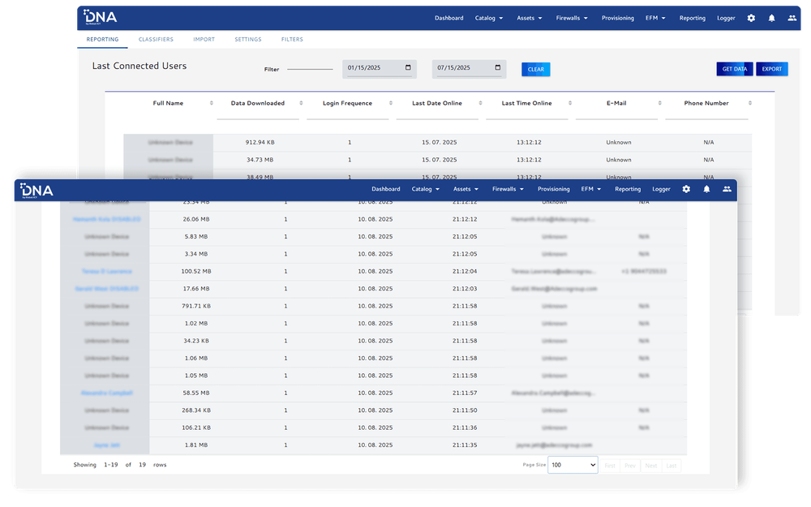
Task: Open notifications bell in the front window navbar
Action: (x=706, y=189)
